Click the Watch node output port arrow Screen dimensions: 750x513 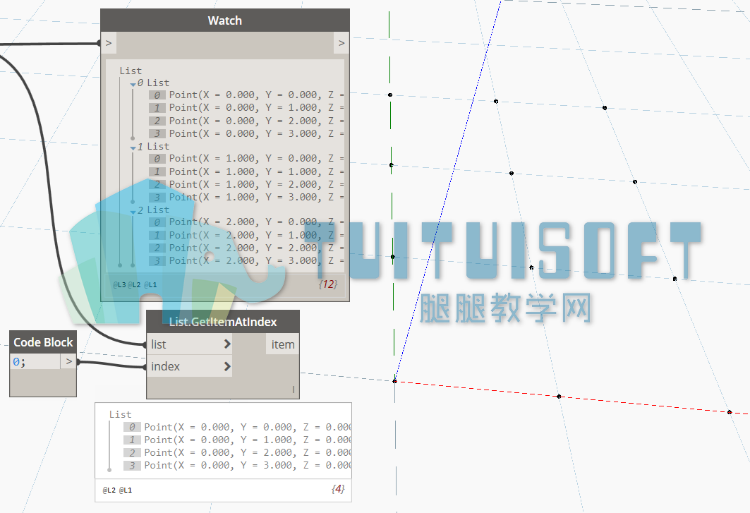341,43
